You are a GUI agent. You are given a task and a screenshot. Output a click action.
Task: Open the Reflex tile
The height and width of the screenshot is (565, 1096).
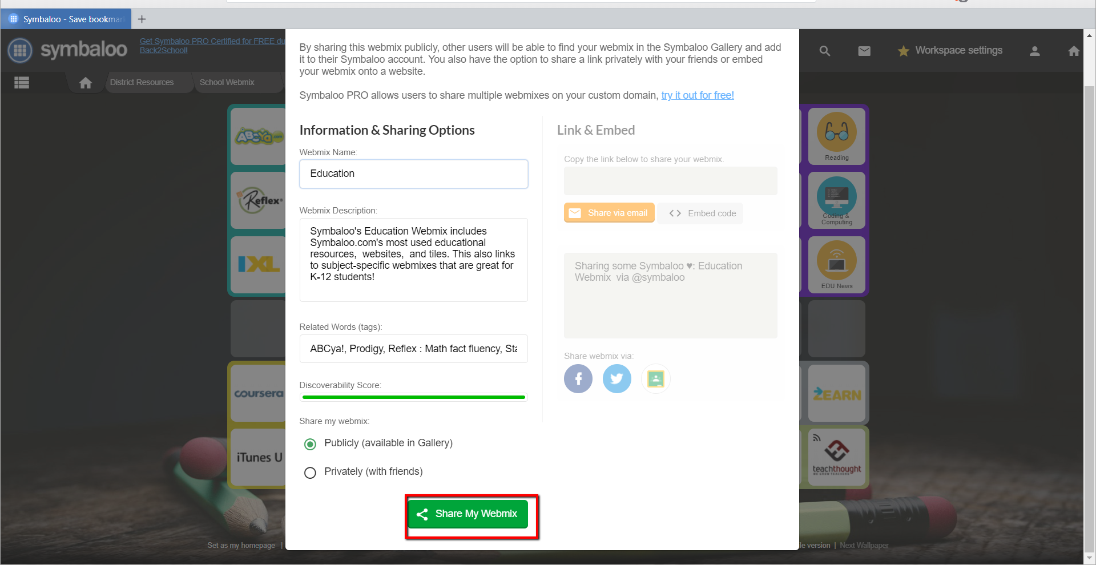point(259,200)
